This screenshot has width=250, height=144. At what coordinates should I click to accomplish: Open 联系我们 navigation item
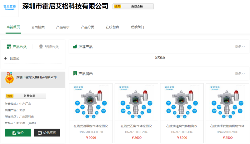(137, 27)
